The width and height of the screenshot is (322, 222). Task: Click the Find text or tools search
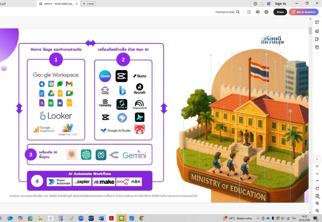tap(228, 12)
